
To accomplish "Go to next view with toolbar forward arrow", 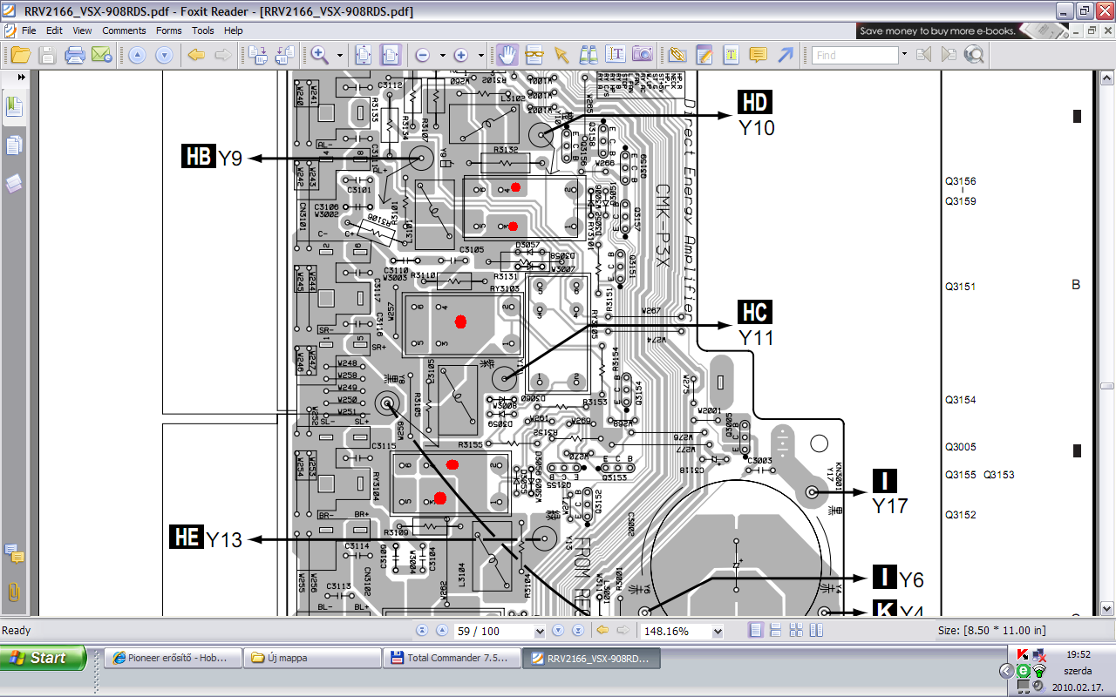I will click(223, 55).
